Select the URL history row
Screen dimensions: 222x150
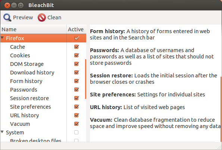point(43,115)
